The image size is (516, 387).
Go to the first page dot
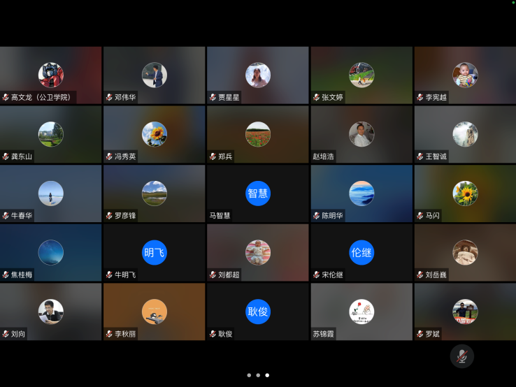pyautogui.click(x=249, y=375)
